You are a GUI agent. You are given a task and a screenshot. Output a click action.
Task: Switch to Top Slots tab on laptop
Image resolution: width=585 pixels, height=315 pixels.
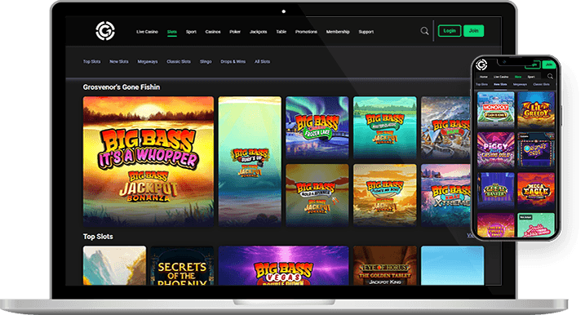[91, 61]
